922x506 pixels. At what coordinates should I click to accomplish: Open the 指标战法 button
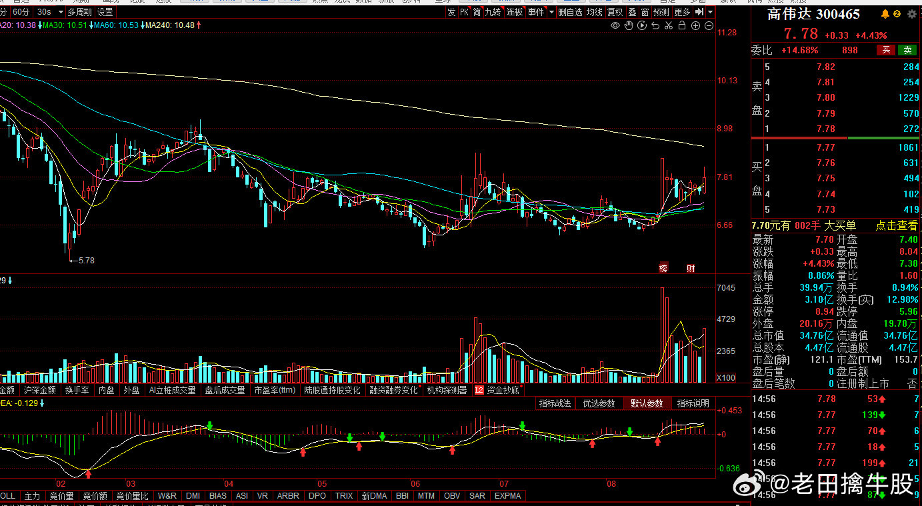pyautogui.click(x=555, y=403)
